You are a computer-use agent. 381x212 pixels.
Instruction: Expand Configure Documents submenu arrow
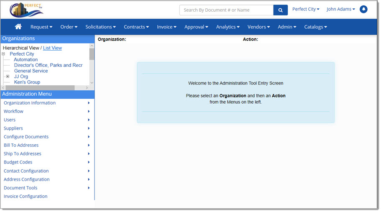tap(89, 137)
